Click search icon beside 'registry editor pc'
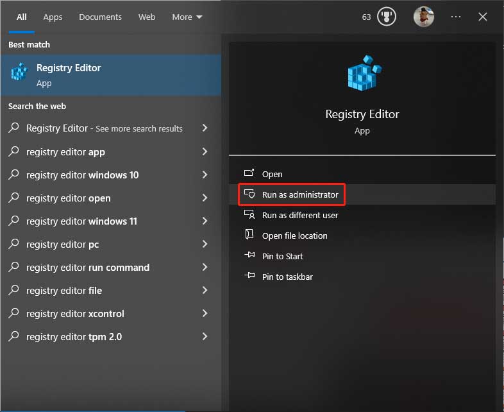Image resolution: width=504 pixels, height=412 pixels. [14, 244]
